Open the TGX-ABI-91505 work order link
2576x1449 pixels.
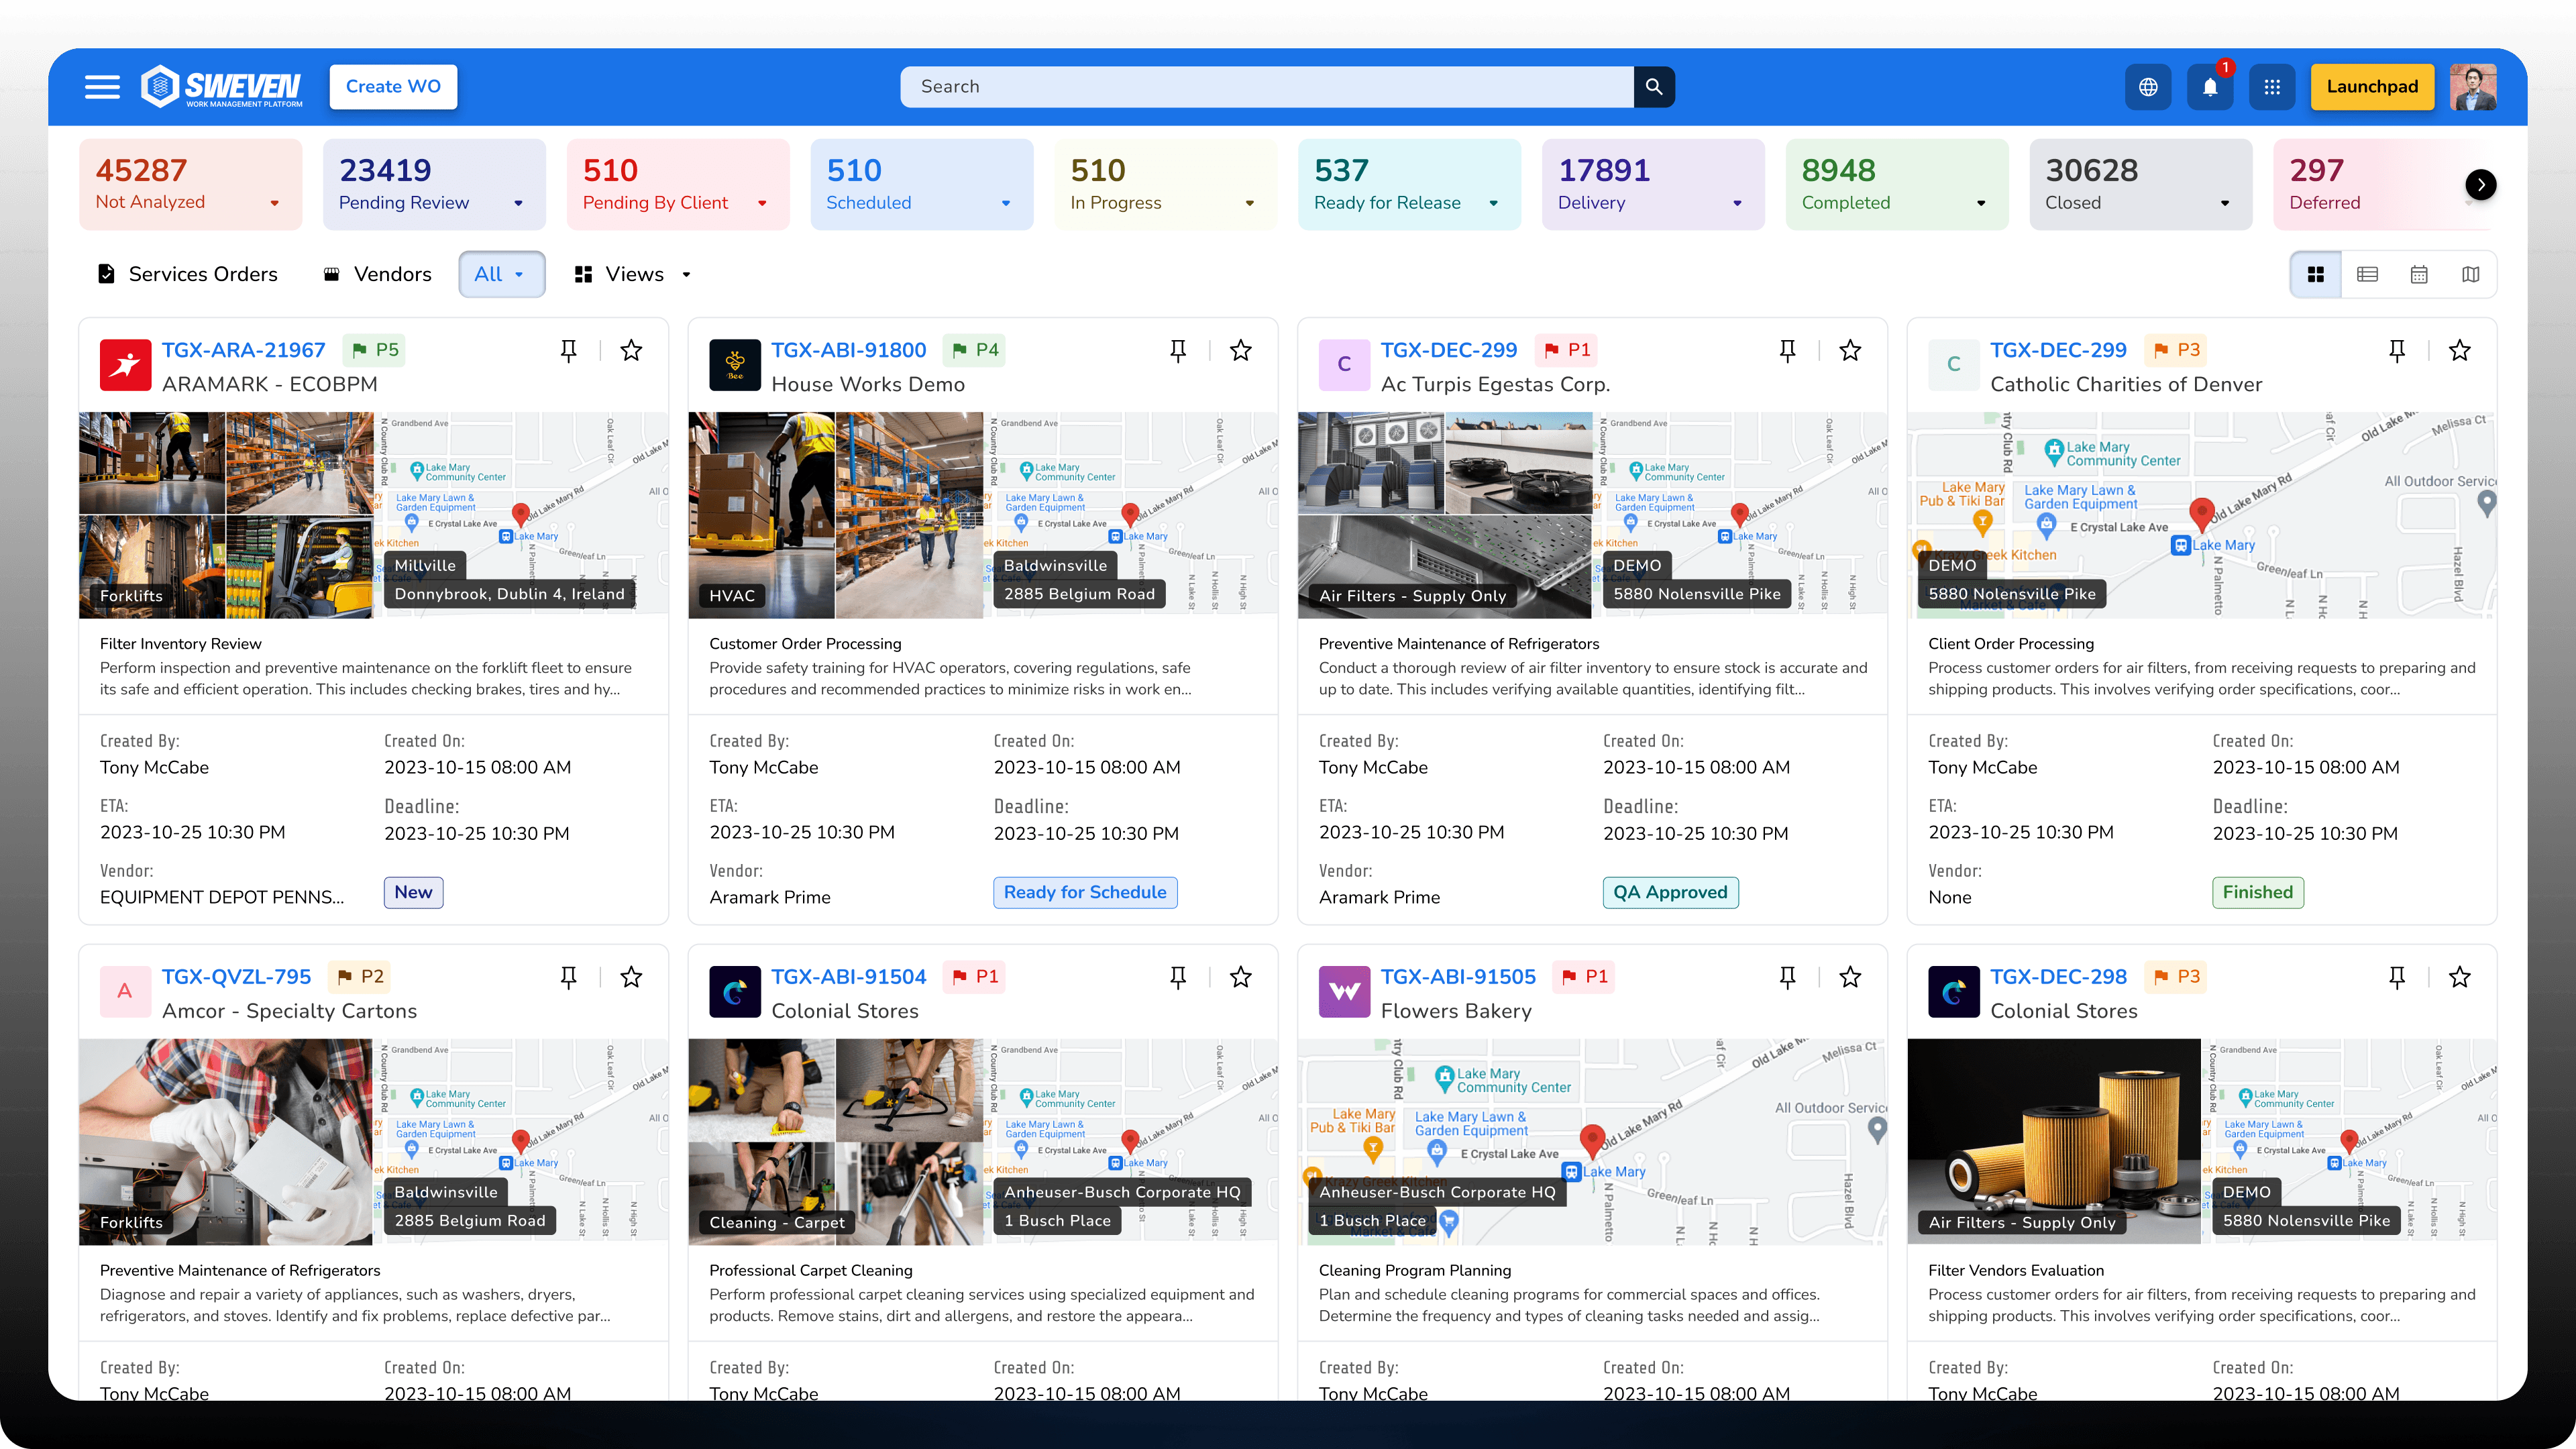click(1457, 977)
